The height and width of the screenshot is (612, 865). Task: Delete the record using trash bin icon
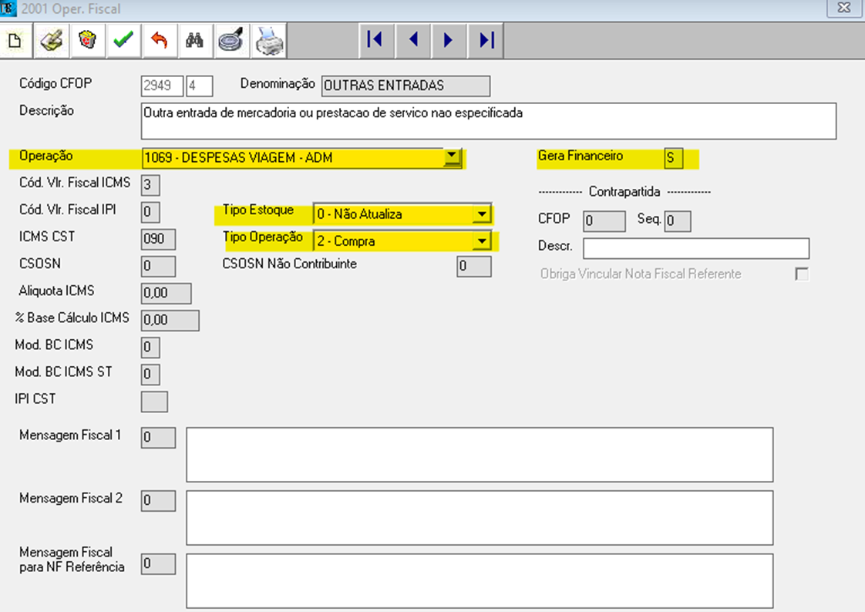[88, 40]
